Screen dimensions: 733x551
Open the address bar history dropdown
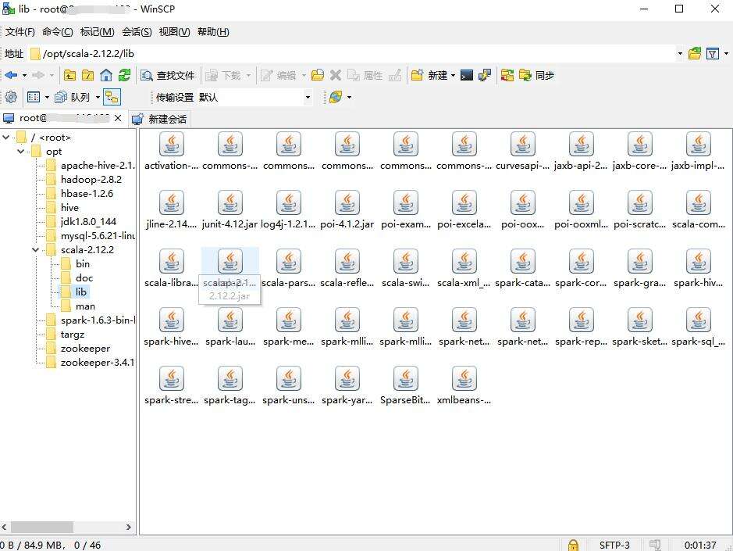click(680, 53)
